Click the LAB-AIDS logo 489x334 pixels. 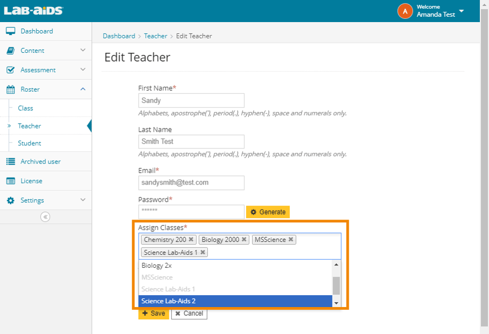32,9
